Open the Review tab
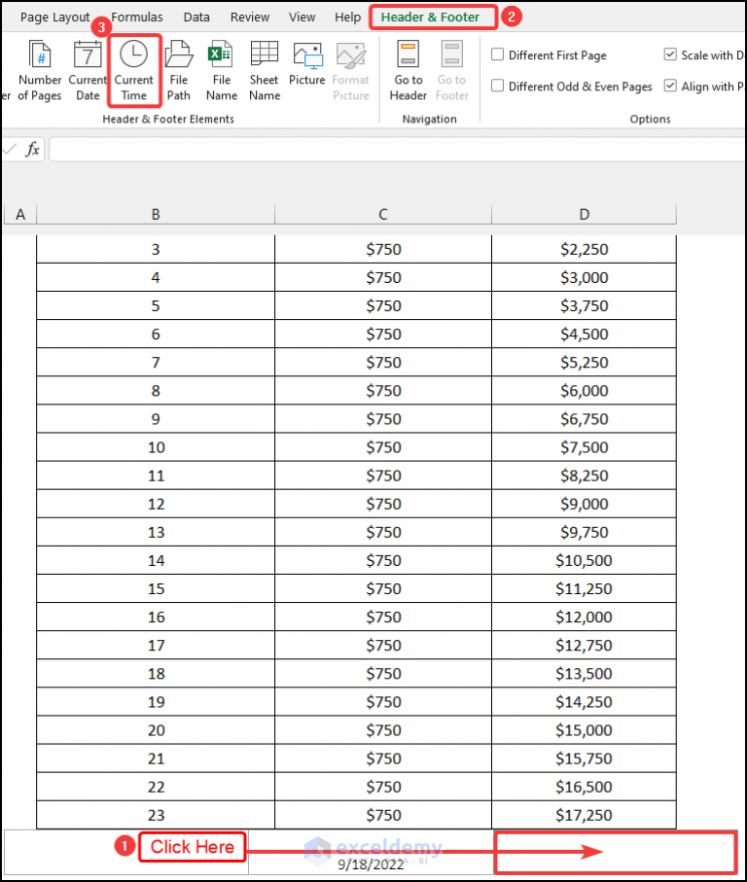This screenshot has height=882, width=747. pyautogui.click(x=250, y=17)
